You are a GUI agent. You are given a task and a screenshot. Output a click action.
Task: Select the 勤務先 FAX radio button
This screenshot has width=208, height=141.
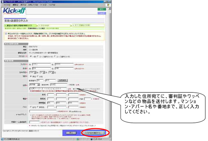(38, 107)
